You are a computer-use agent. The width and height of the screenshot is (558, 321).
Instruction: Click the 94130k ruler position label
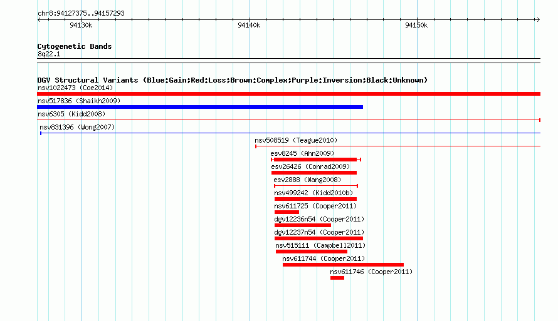click(x=81, y=25)
